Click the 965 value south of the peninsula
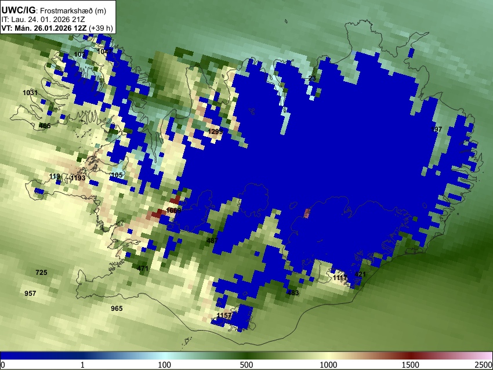Screen dimensions: 493x370 pyautogui.click(x=117, y=309)
